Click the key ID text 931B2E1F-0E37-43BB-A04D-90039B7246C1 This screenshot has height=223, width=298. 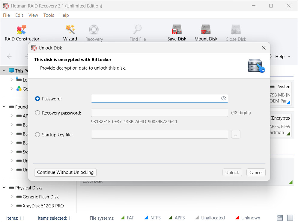point(134,122)
